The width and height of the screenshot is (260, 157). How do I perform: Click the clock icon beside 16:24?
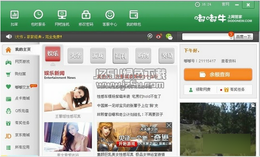(197, 4)
